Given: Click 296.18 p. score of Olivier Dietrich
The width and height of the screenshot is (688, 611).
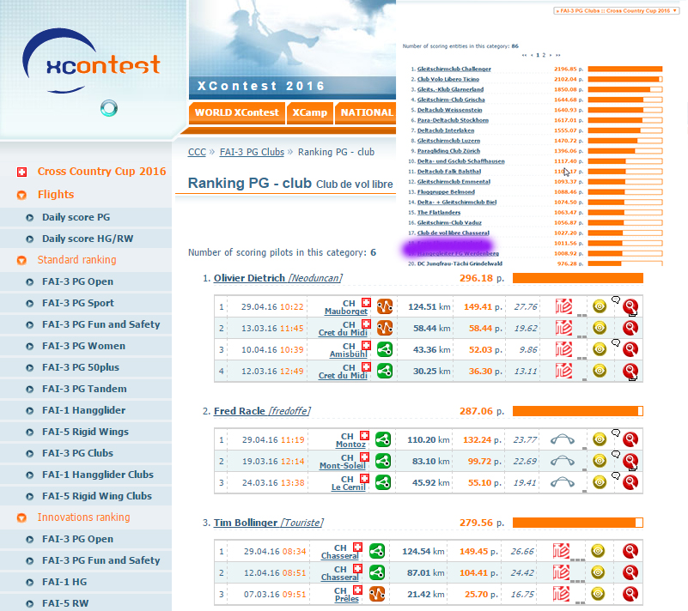Looking at the screenshot, I should [x=482, y=278].
